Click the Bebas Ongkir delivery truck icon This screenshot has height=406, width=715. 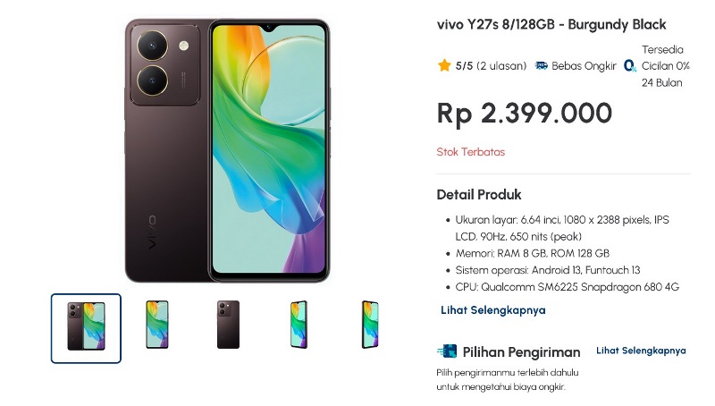click(x=542, y=65)
